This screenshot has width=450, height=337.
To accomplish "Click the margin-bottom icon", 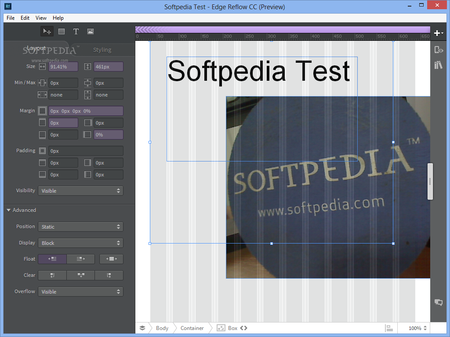I will tap(43, 135).
